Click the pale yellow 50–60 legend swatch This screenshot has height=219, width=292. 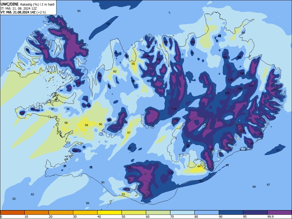(134, 213)
